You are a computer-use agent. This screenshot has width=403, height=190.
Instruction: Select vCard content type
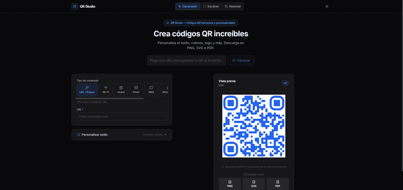tap(121, 90)
